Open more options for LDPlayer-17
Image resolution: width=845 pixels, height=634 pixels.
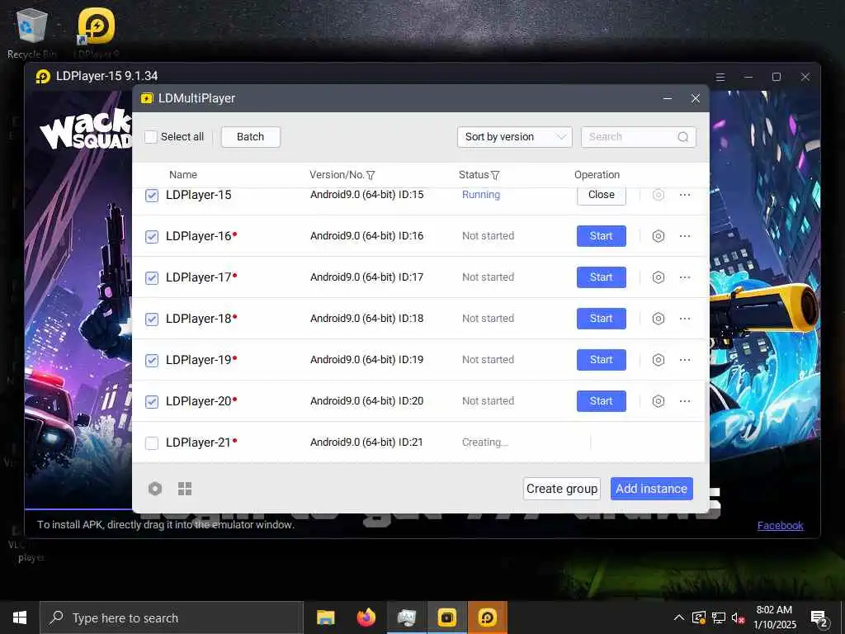tap(685, 277)
